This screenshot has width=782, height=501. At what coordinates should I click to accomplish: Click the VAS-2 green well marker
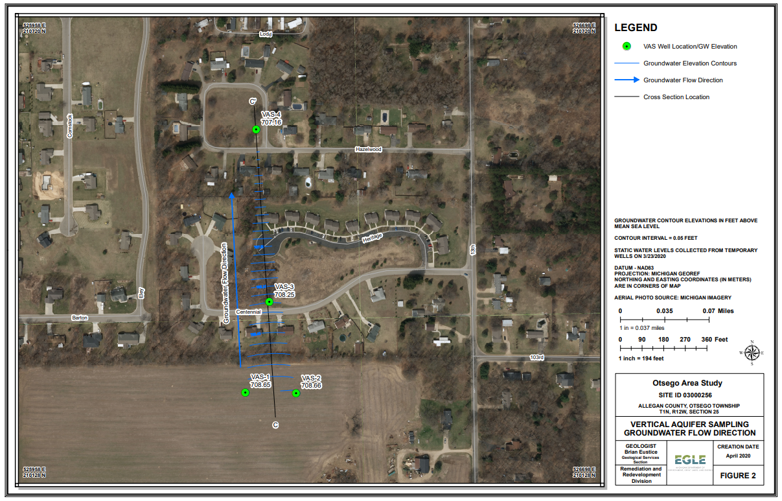(296, 393)
